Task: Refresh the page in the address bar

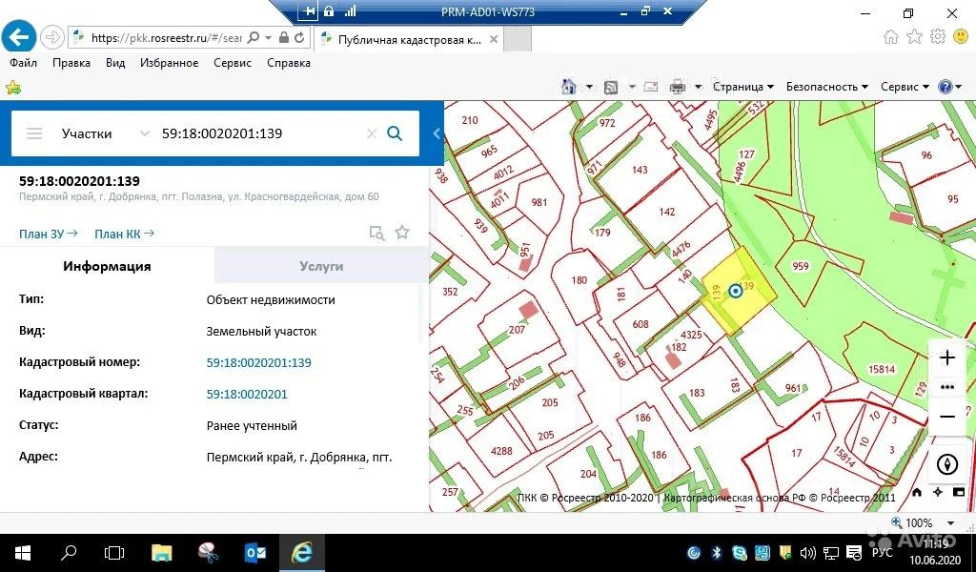Action: click(299, 38)
